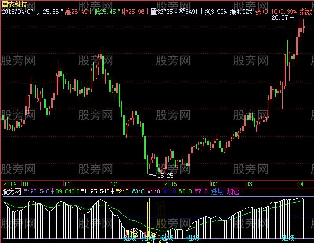Viewport: 314px width, 243px height.
Task: Click the low price 低25.45
Action: click(x=104, y=12)
